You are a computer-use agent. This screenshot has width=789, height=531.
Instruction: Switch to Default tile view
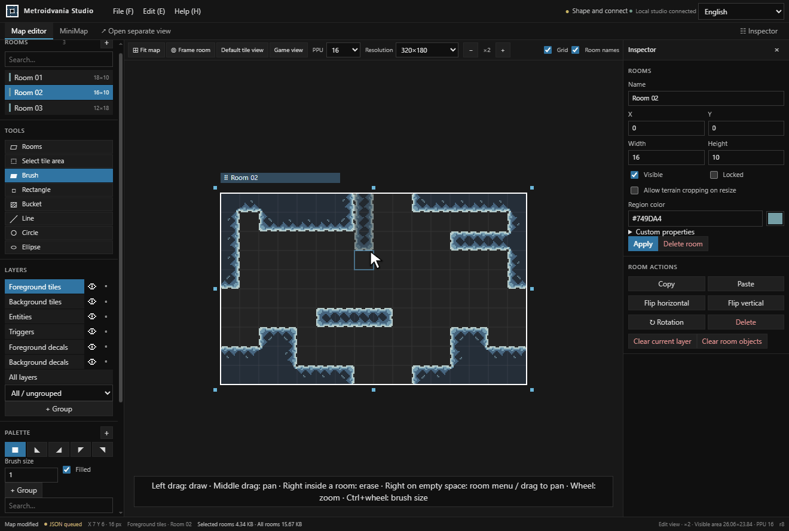[242, 50]
